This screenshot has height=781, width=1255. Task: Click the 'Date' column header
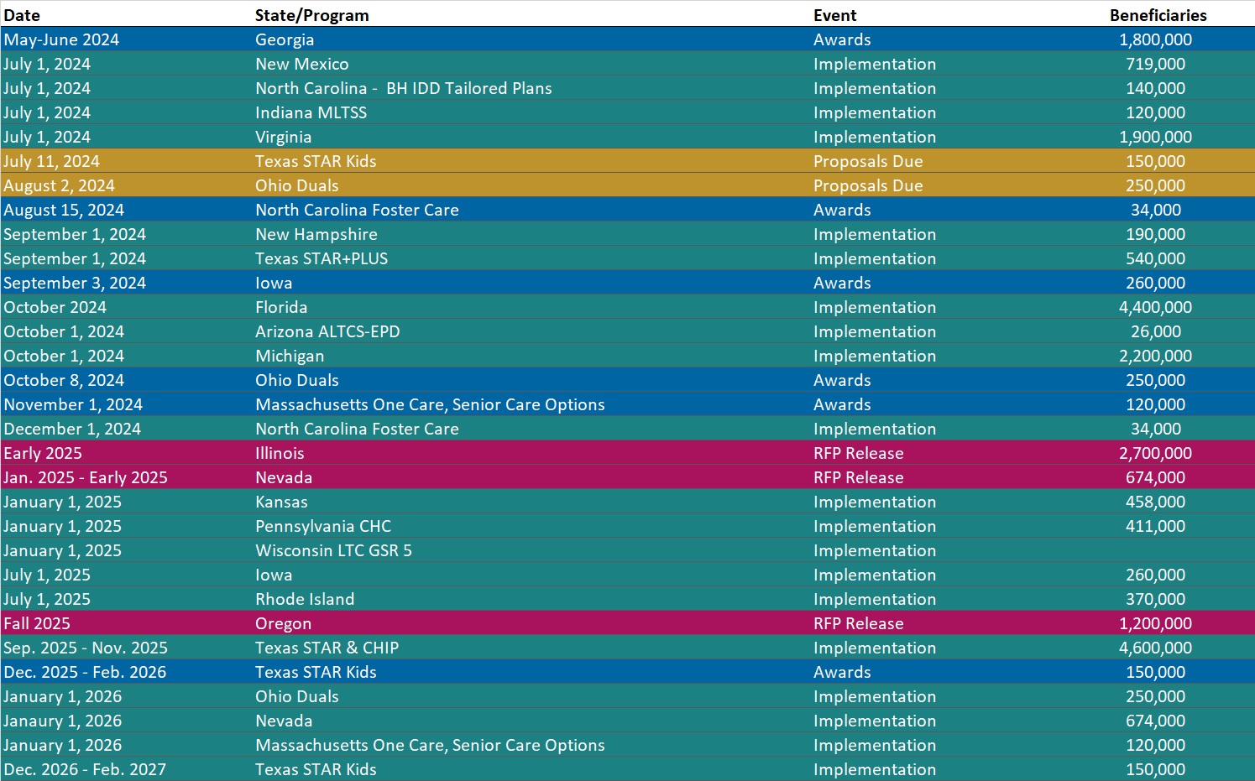pos(22,15)
